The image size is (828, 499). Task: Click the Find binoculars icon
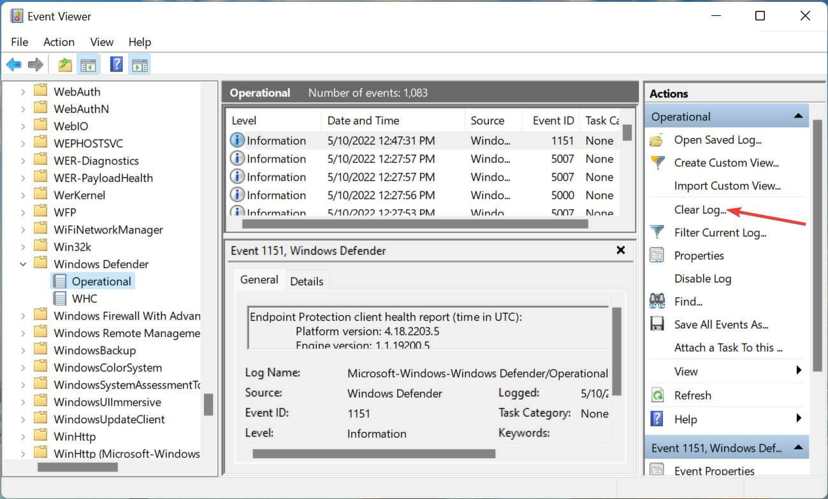coord(657,301)
